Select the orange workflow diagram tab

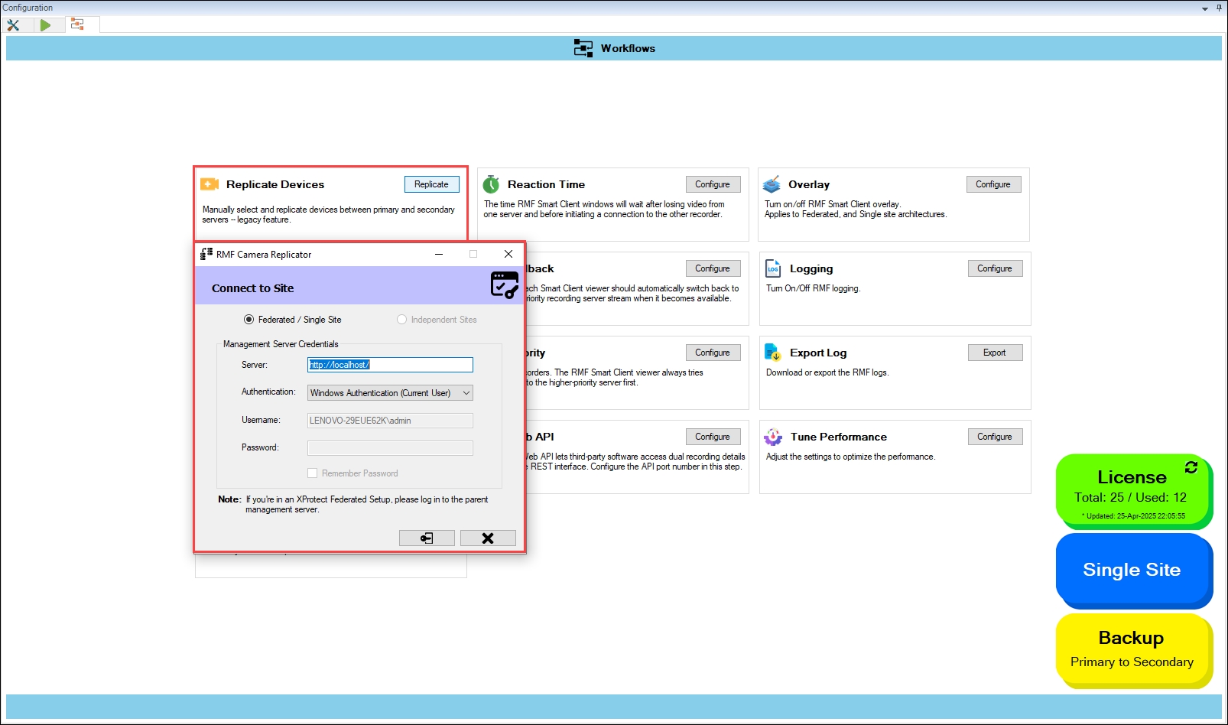(77, 24)
